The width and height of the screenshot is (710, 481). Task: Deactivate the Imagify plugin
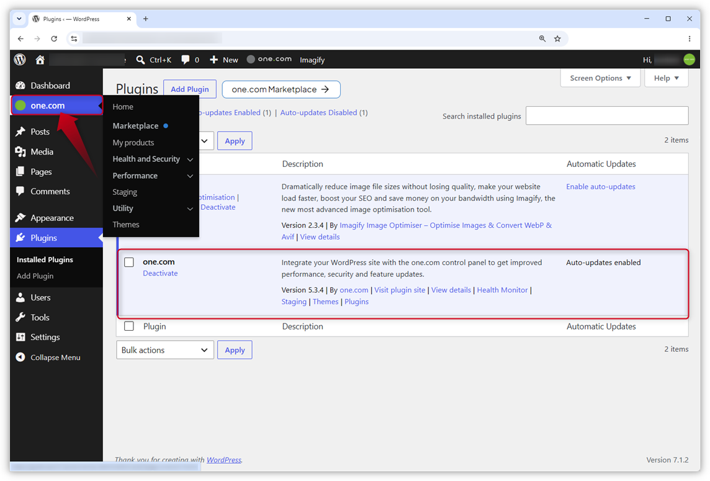coord(218,207)
